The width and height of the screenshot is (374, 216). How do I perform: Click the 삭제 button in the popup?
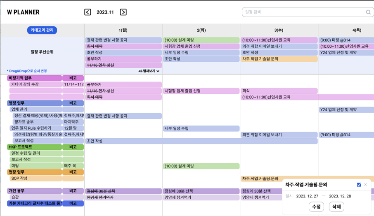coord(336,207)
